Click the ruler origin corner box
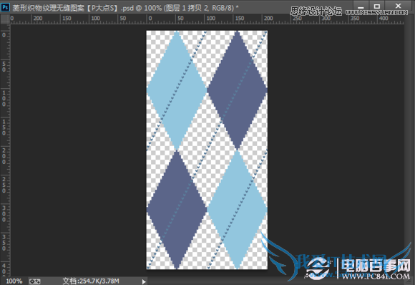The image size is (415, 285). tap(5, 19)
